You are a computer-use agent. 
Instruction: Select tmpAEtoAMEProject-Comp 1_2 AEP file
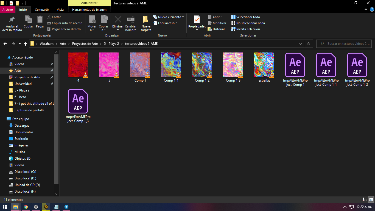point(357,70)
